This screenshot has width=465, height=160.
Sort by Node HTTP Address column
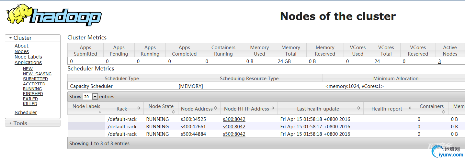249,109
